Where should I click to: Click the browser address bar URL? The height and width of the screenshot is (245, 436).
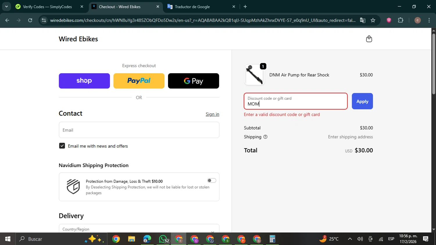203,20
